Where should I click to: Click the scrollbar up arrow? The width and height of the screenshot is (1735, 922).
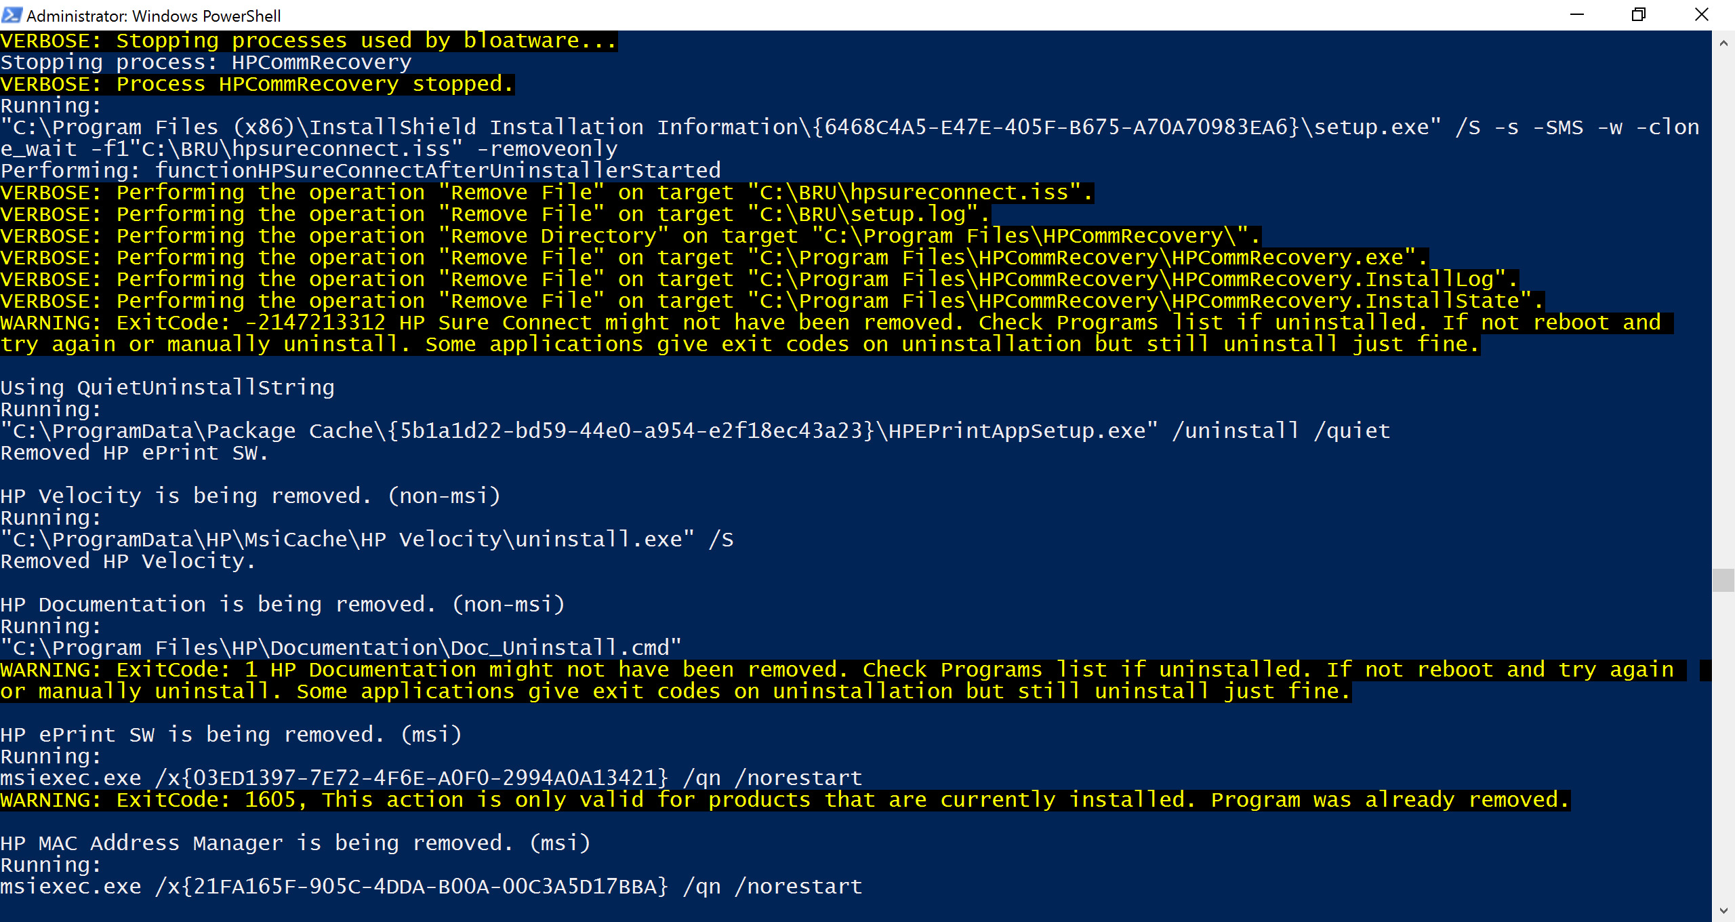click(x=1723, y=43)
